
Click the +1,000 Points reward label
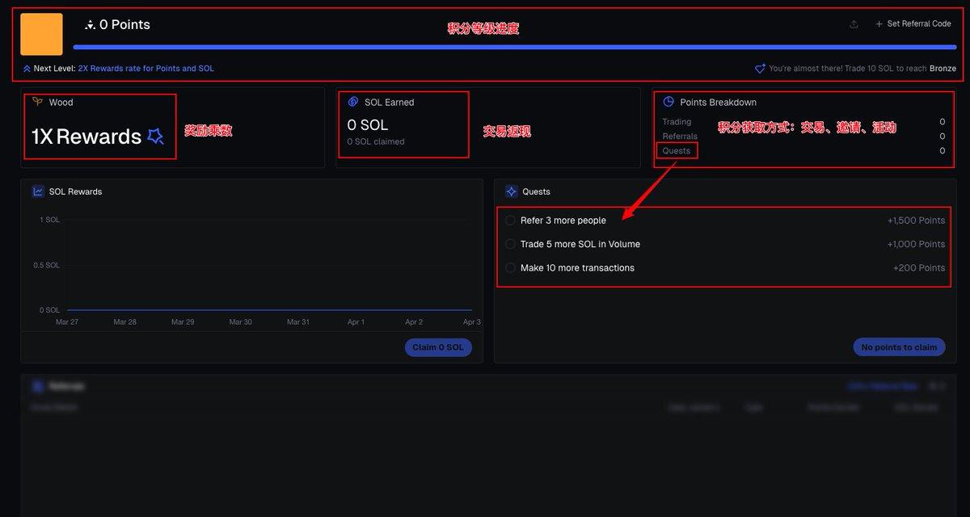tap(916, 244)
